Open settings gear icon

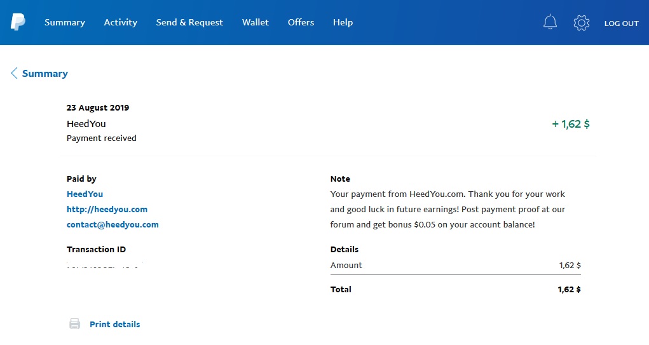point(582,23)
